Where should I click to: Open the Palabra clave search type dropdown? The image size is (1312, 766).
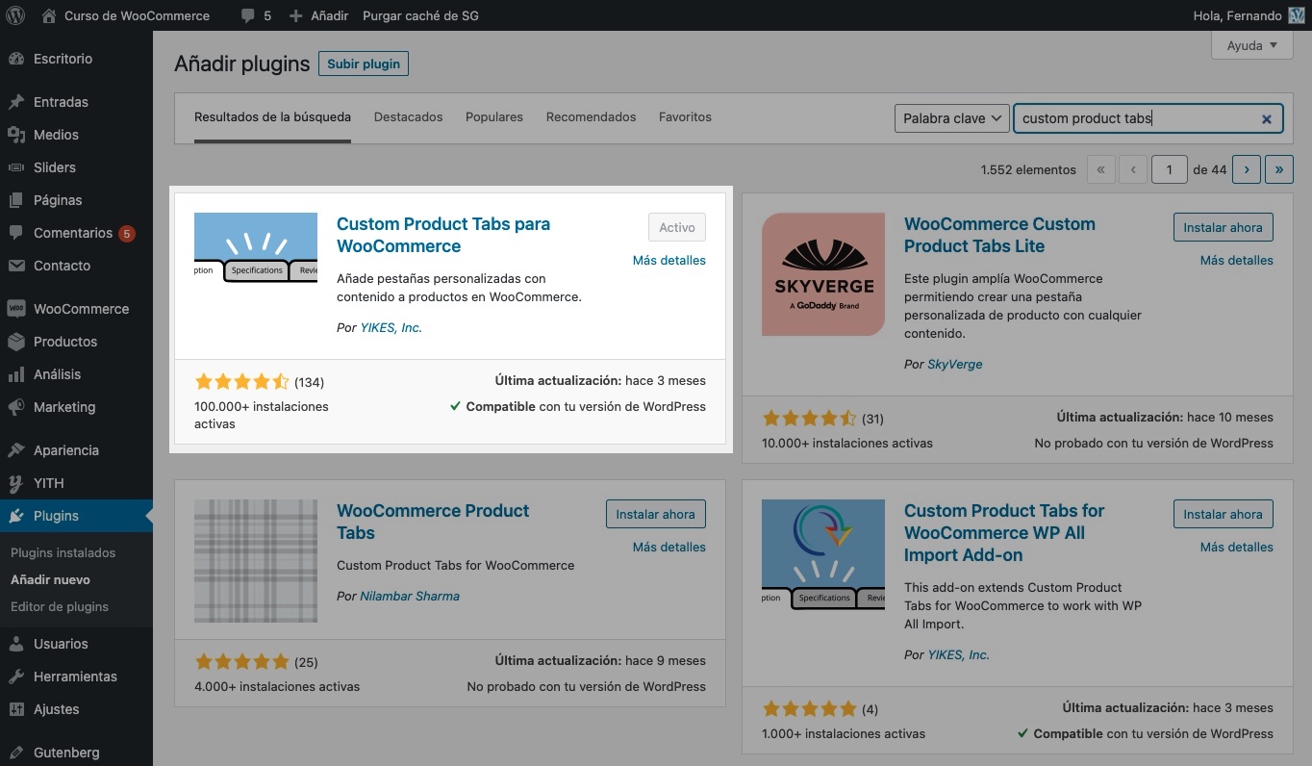951,118
